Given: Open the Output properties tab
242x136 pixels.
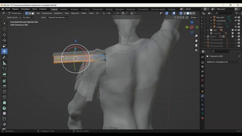Looking at the screenshot, I should (203, 67).
